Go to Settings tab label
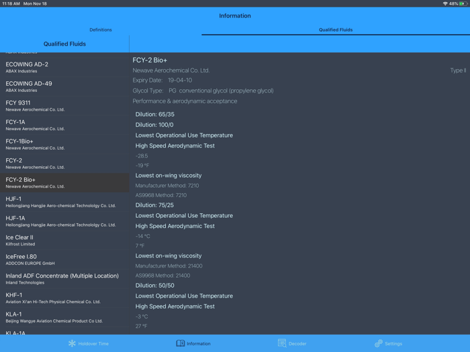The image size is (470, 352). click(393, 343)
